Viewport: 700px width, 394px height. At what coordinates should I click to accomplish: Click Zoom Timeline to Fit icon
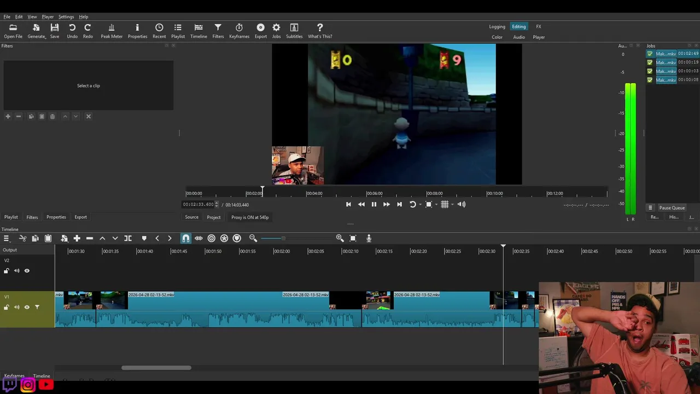353,238
